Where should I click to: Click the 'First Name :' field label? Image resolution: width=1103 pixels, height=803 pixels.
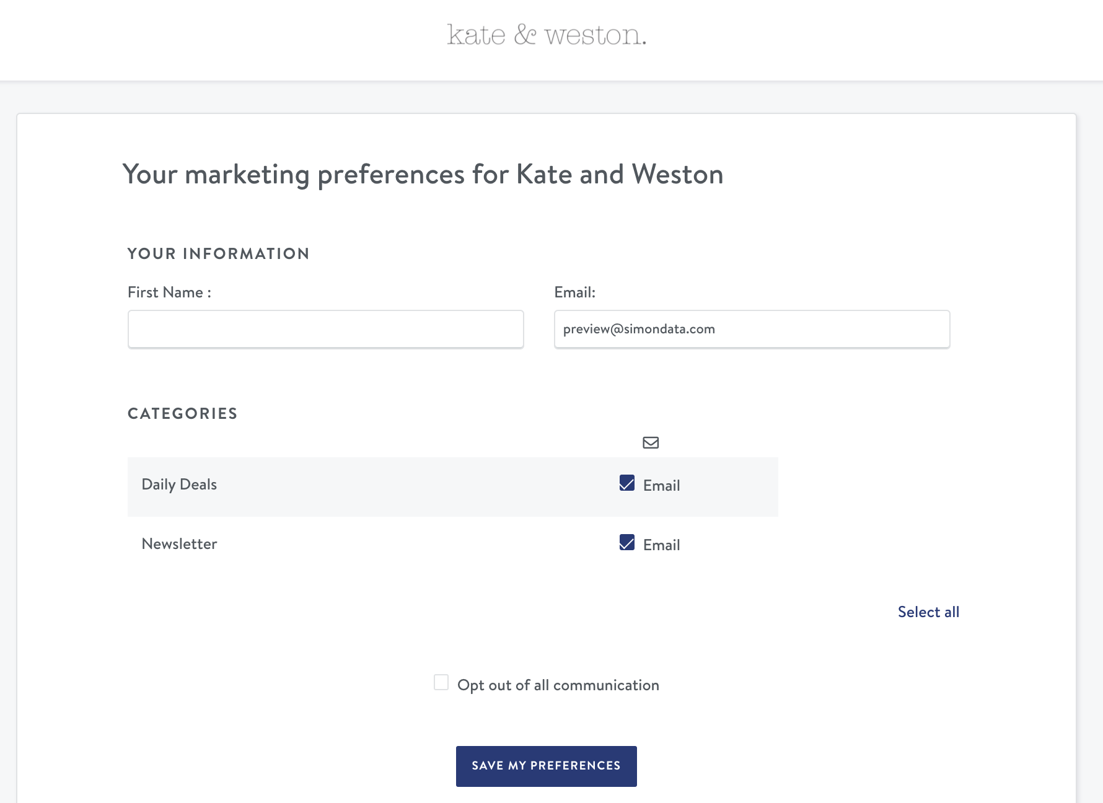pyautogui.click(x=169, y=292)
